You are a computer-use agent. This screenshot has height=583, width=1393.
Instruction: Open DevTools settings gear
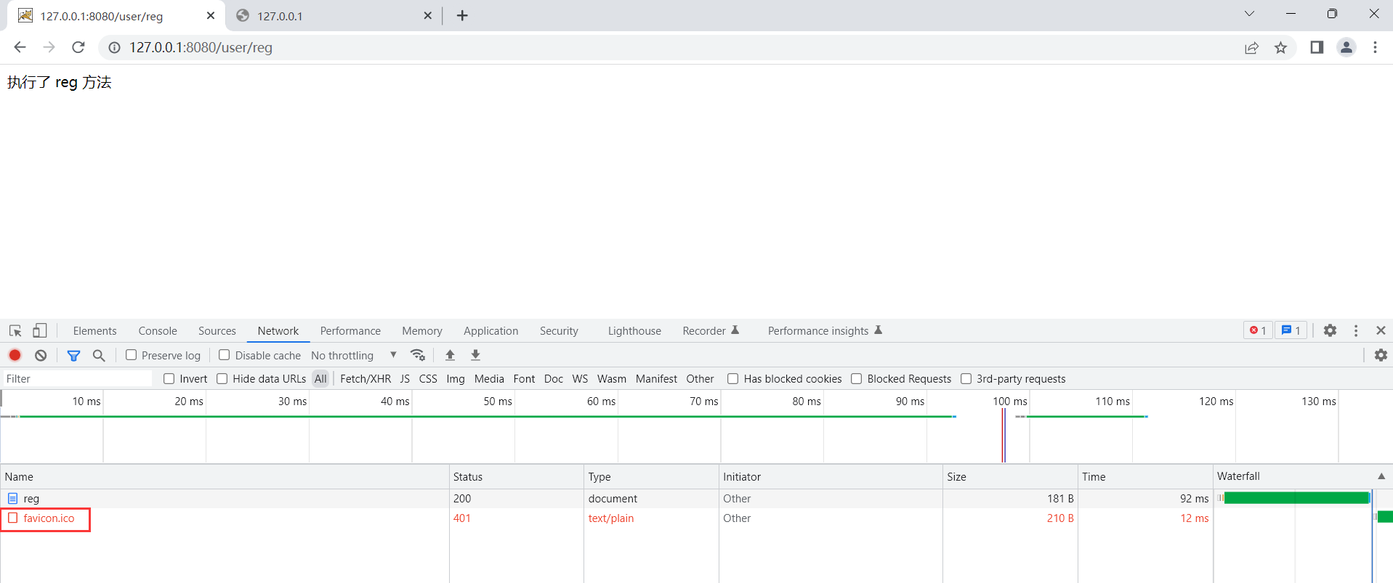(1330, 330)
